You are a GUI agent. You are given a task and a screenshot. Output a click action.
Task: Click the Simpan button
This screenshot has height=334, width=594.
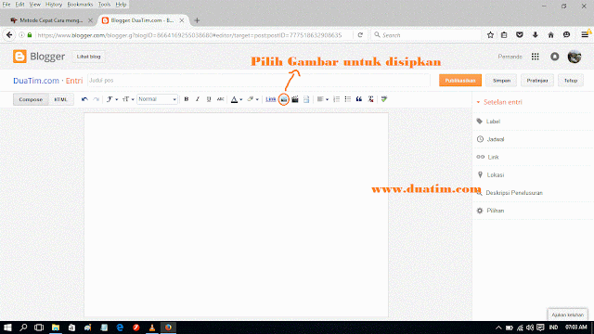[x=501, y=81]
